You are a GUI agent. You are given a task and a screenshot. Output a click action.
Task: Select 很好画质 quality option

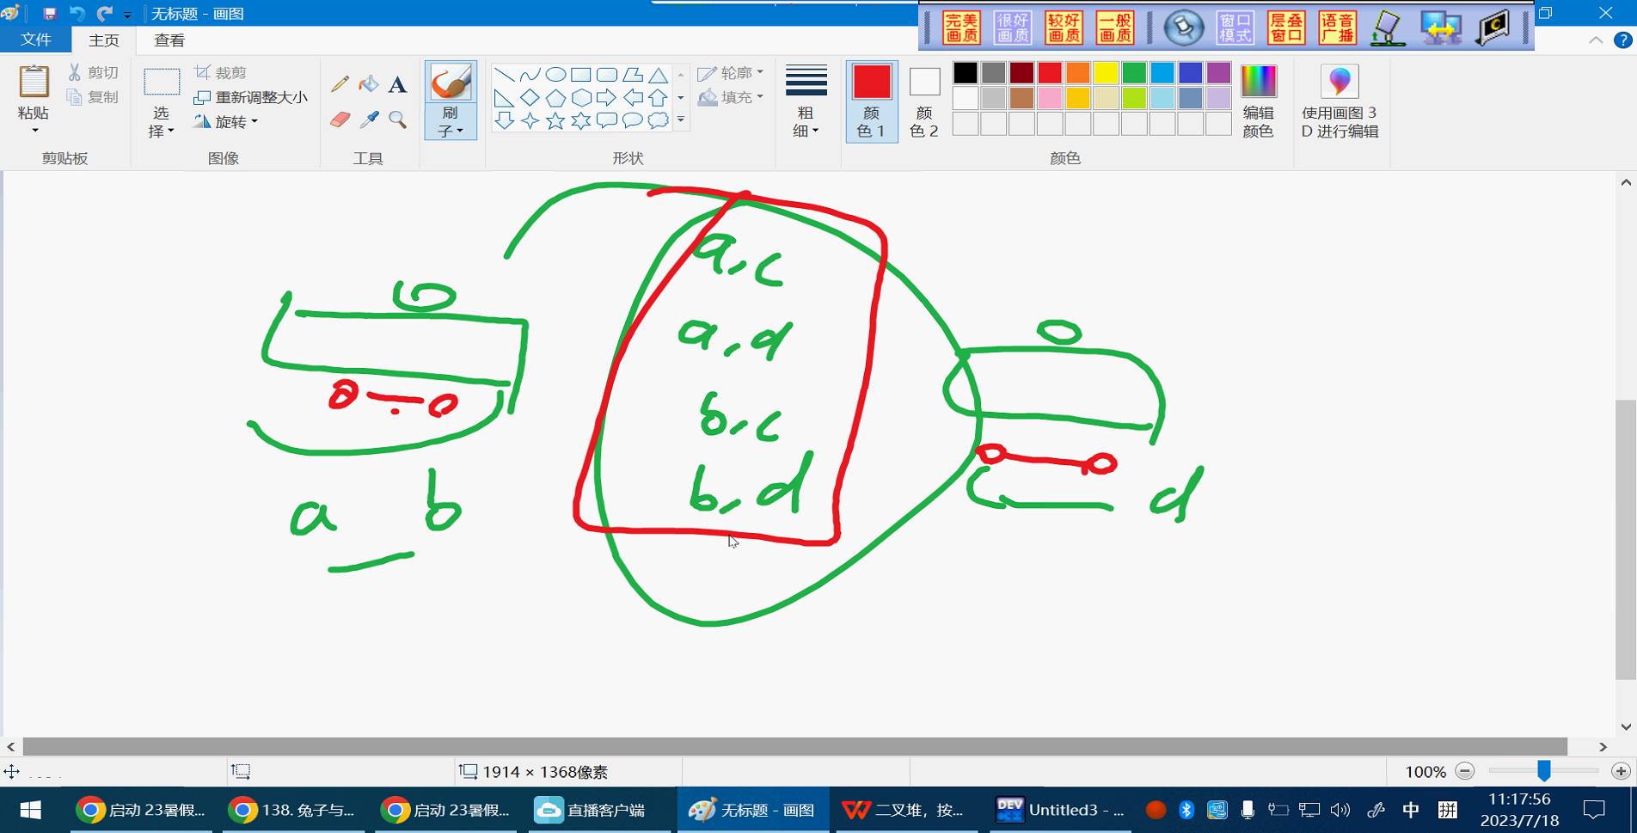[1013, 28]
